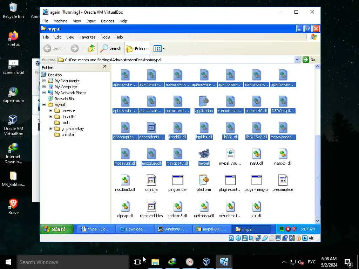Select the softokn3.dll file
The height and width of the screenshot is (269, 359).
177,210
